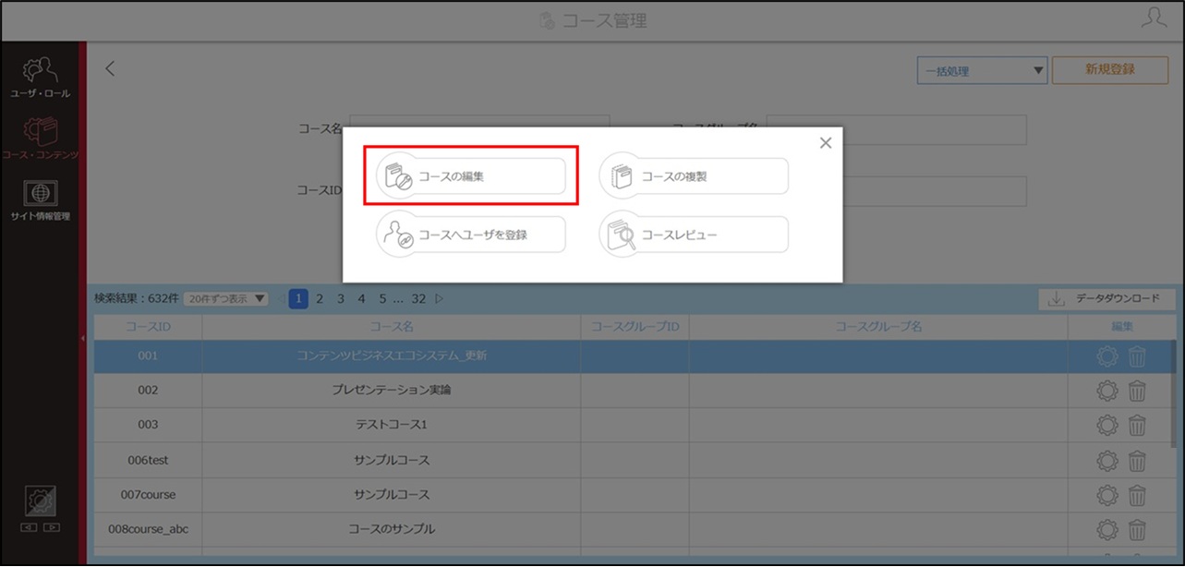The image size is (1185, 567).
Task: Toggle the settings icon at sidebar bottom
Action: [x=41, y=502]
